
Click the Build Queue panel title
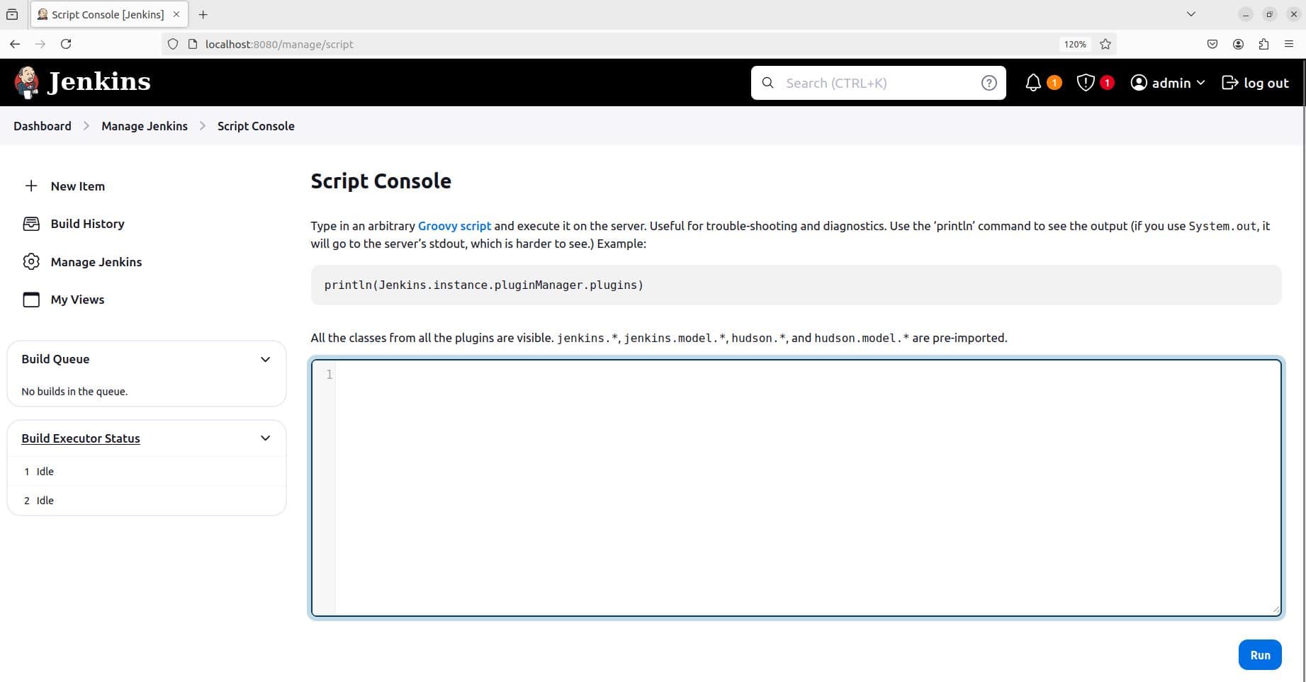click(55, 359)
